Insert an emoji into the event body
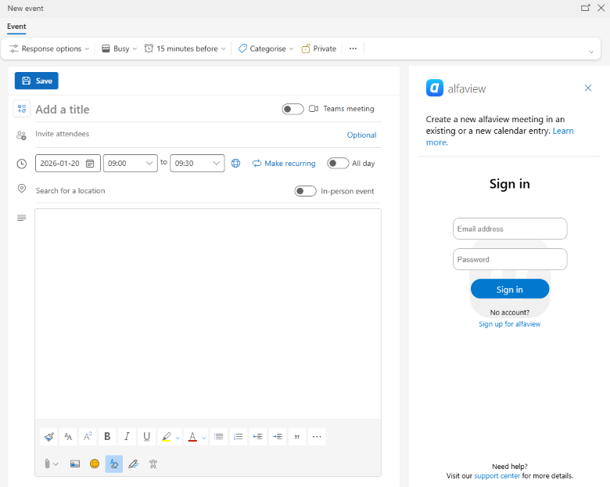This screenshot has width=610, height=487. coord(95,464)
